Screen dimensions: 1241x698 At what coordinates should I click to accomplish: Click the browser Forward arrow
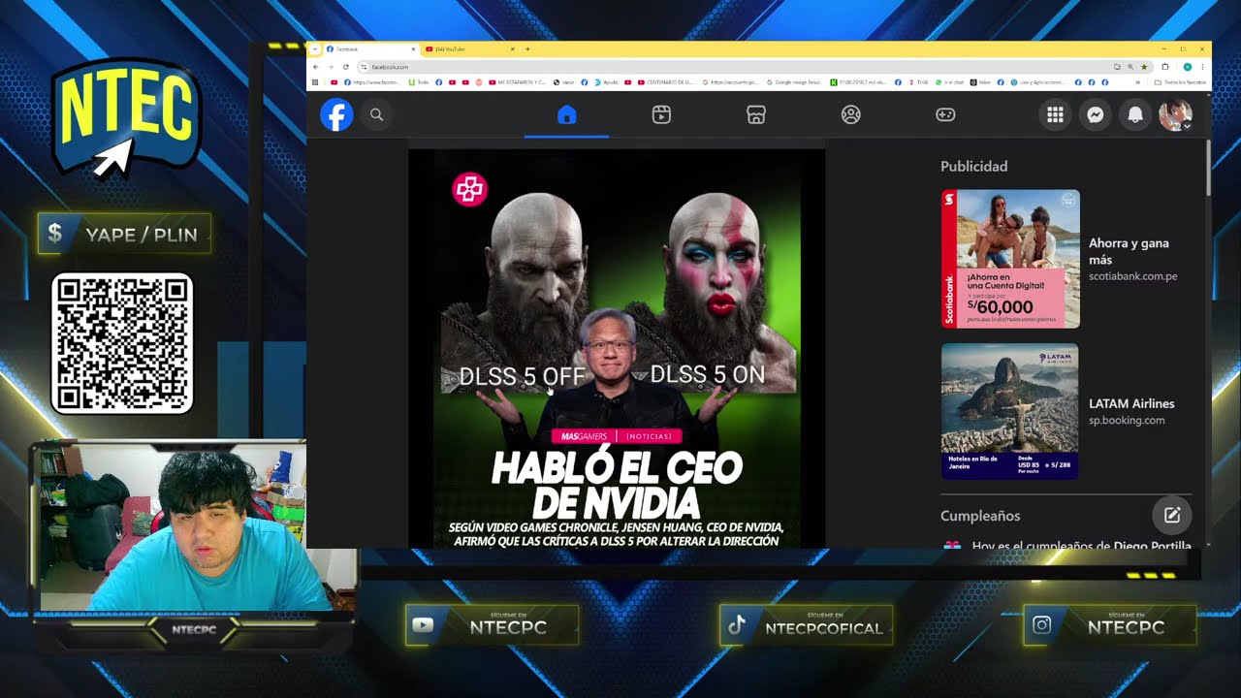click(x=331, y=67)
